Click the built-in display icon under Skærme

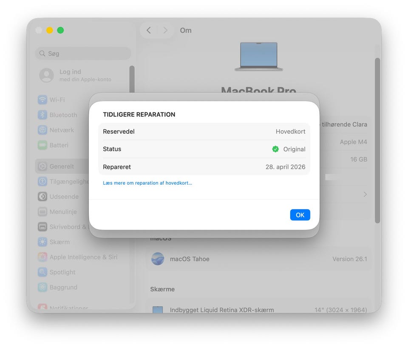point(158,310)
